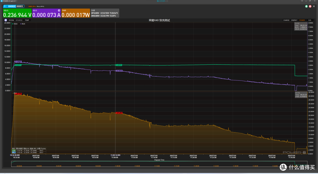Click the orange PWR power readout
The height and width of the screenshot is (174, 318).
76,13
